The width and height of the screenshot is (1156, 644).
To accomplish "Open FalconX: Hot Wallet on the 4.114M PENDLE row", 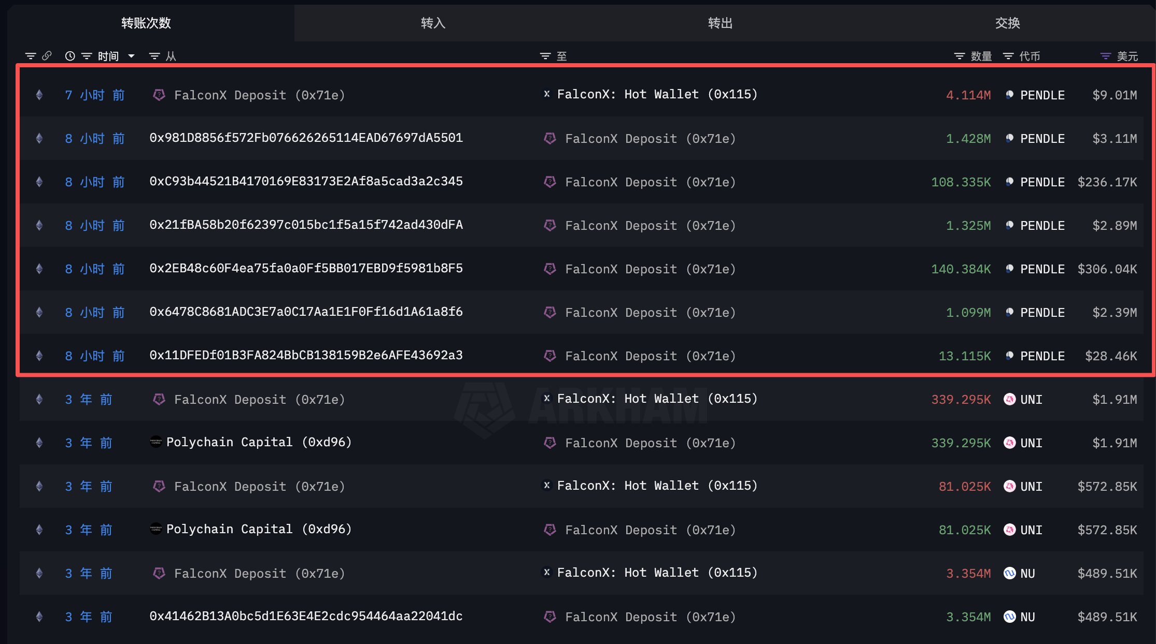I will point(657,94).
